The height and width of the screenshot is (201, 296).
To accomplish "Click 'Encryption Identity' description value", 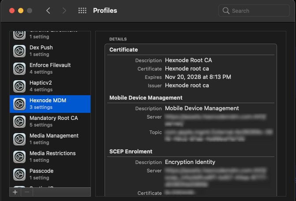I will tap(190, 162).
